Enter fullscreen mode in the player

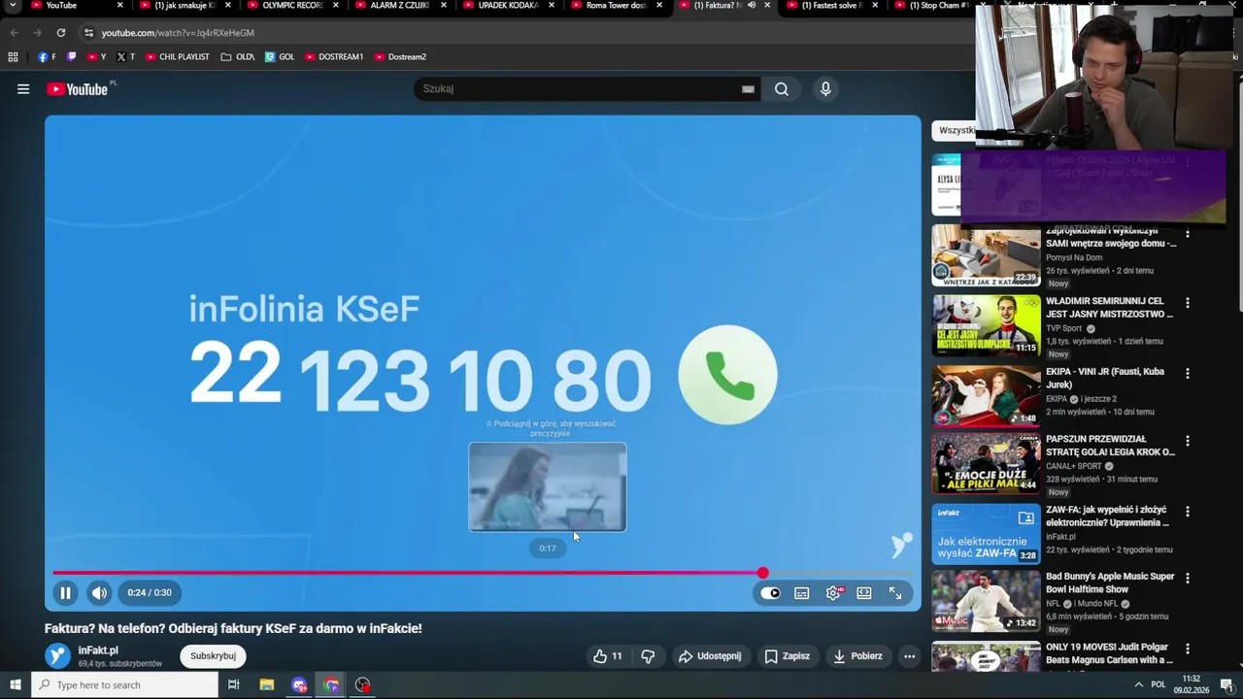click(x=895, y=593)
